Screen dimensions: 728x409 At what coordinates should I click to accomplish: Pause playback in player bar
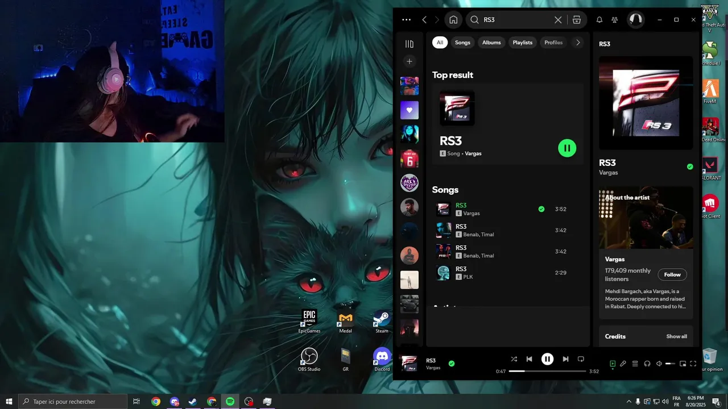(547, 359)
